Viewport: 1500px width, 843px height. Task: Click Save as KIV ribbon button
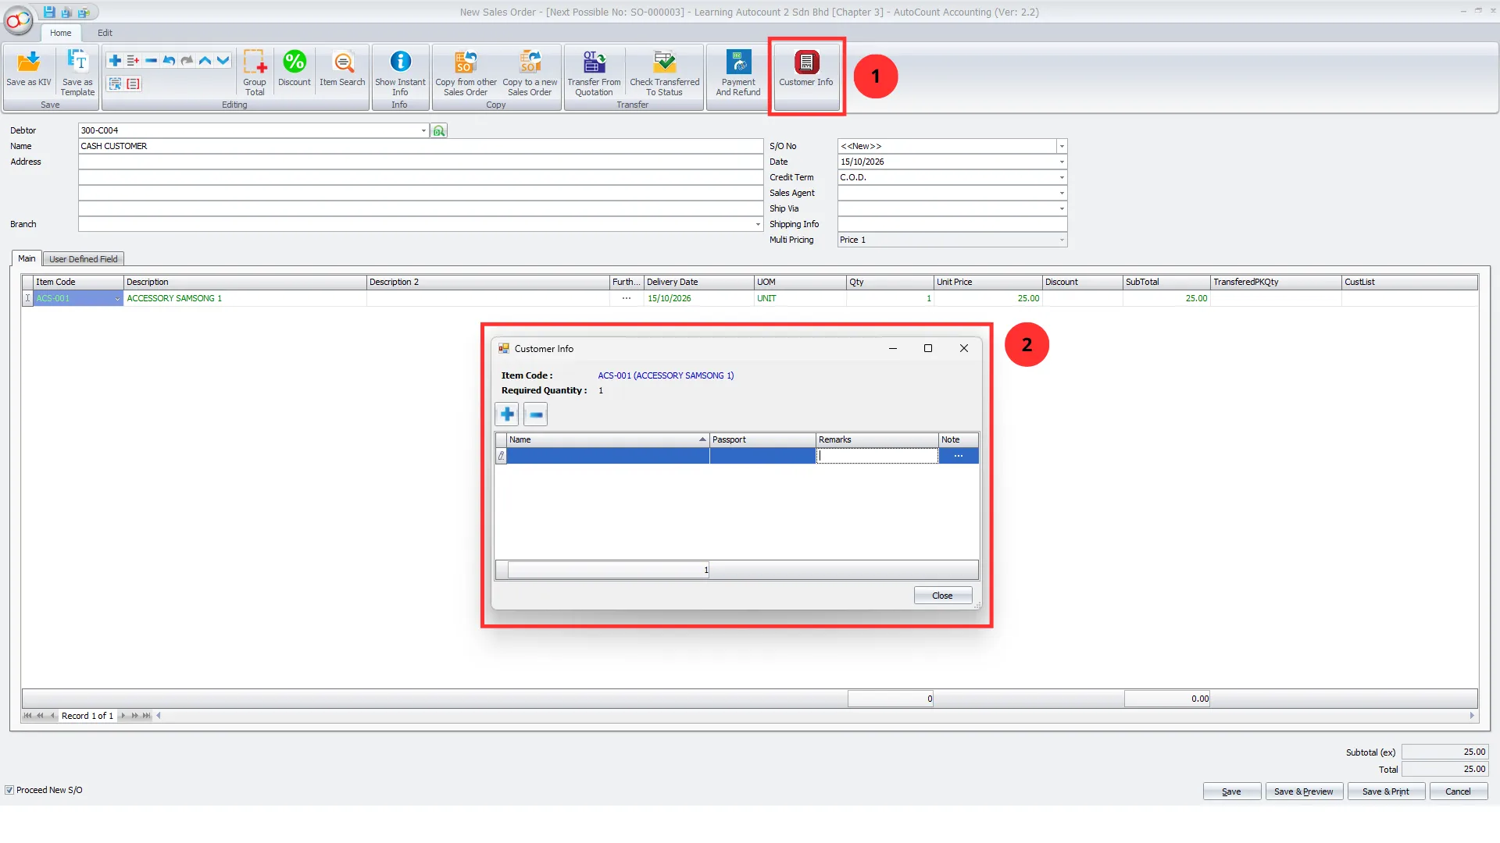tap(29, 69)
